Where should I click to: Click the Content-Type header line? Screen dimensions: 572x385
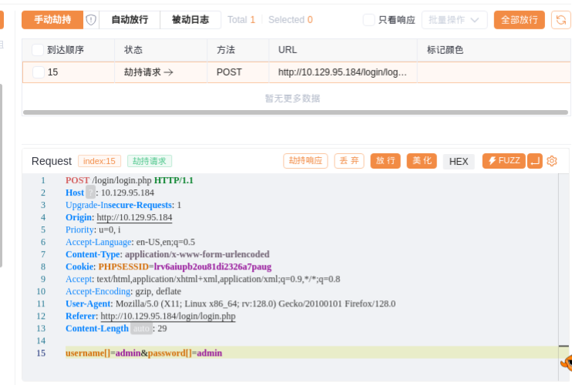pos(167,254)
